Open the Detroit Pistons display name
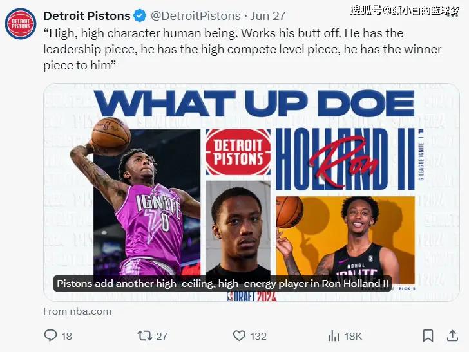The width and height of the screenshot is (469, 352). 86,15
